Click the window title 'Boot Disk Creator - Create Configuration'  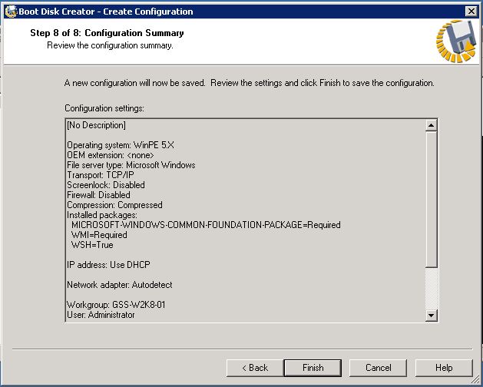[x=106, y=12]
